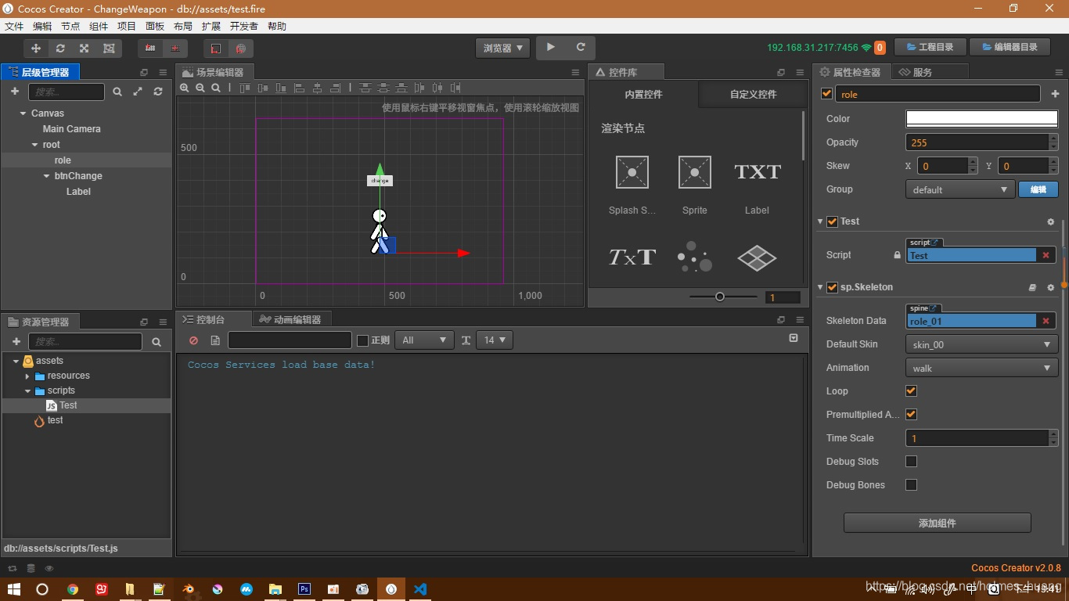Enable the Debug Slots checkbox

pos(911,461)
